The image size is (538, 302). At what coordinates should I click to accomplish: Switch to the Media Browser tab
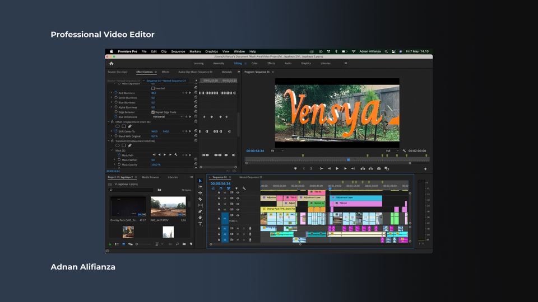coord(150,177)
